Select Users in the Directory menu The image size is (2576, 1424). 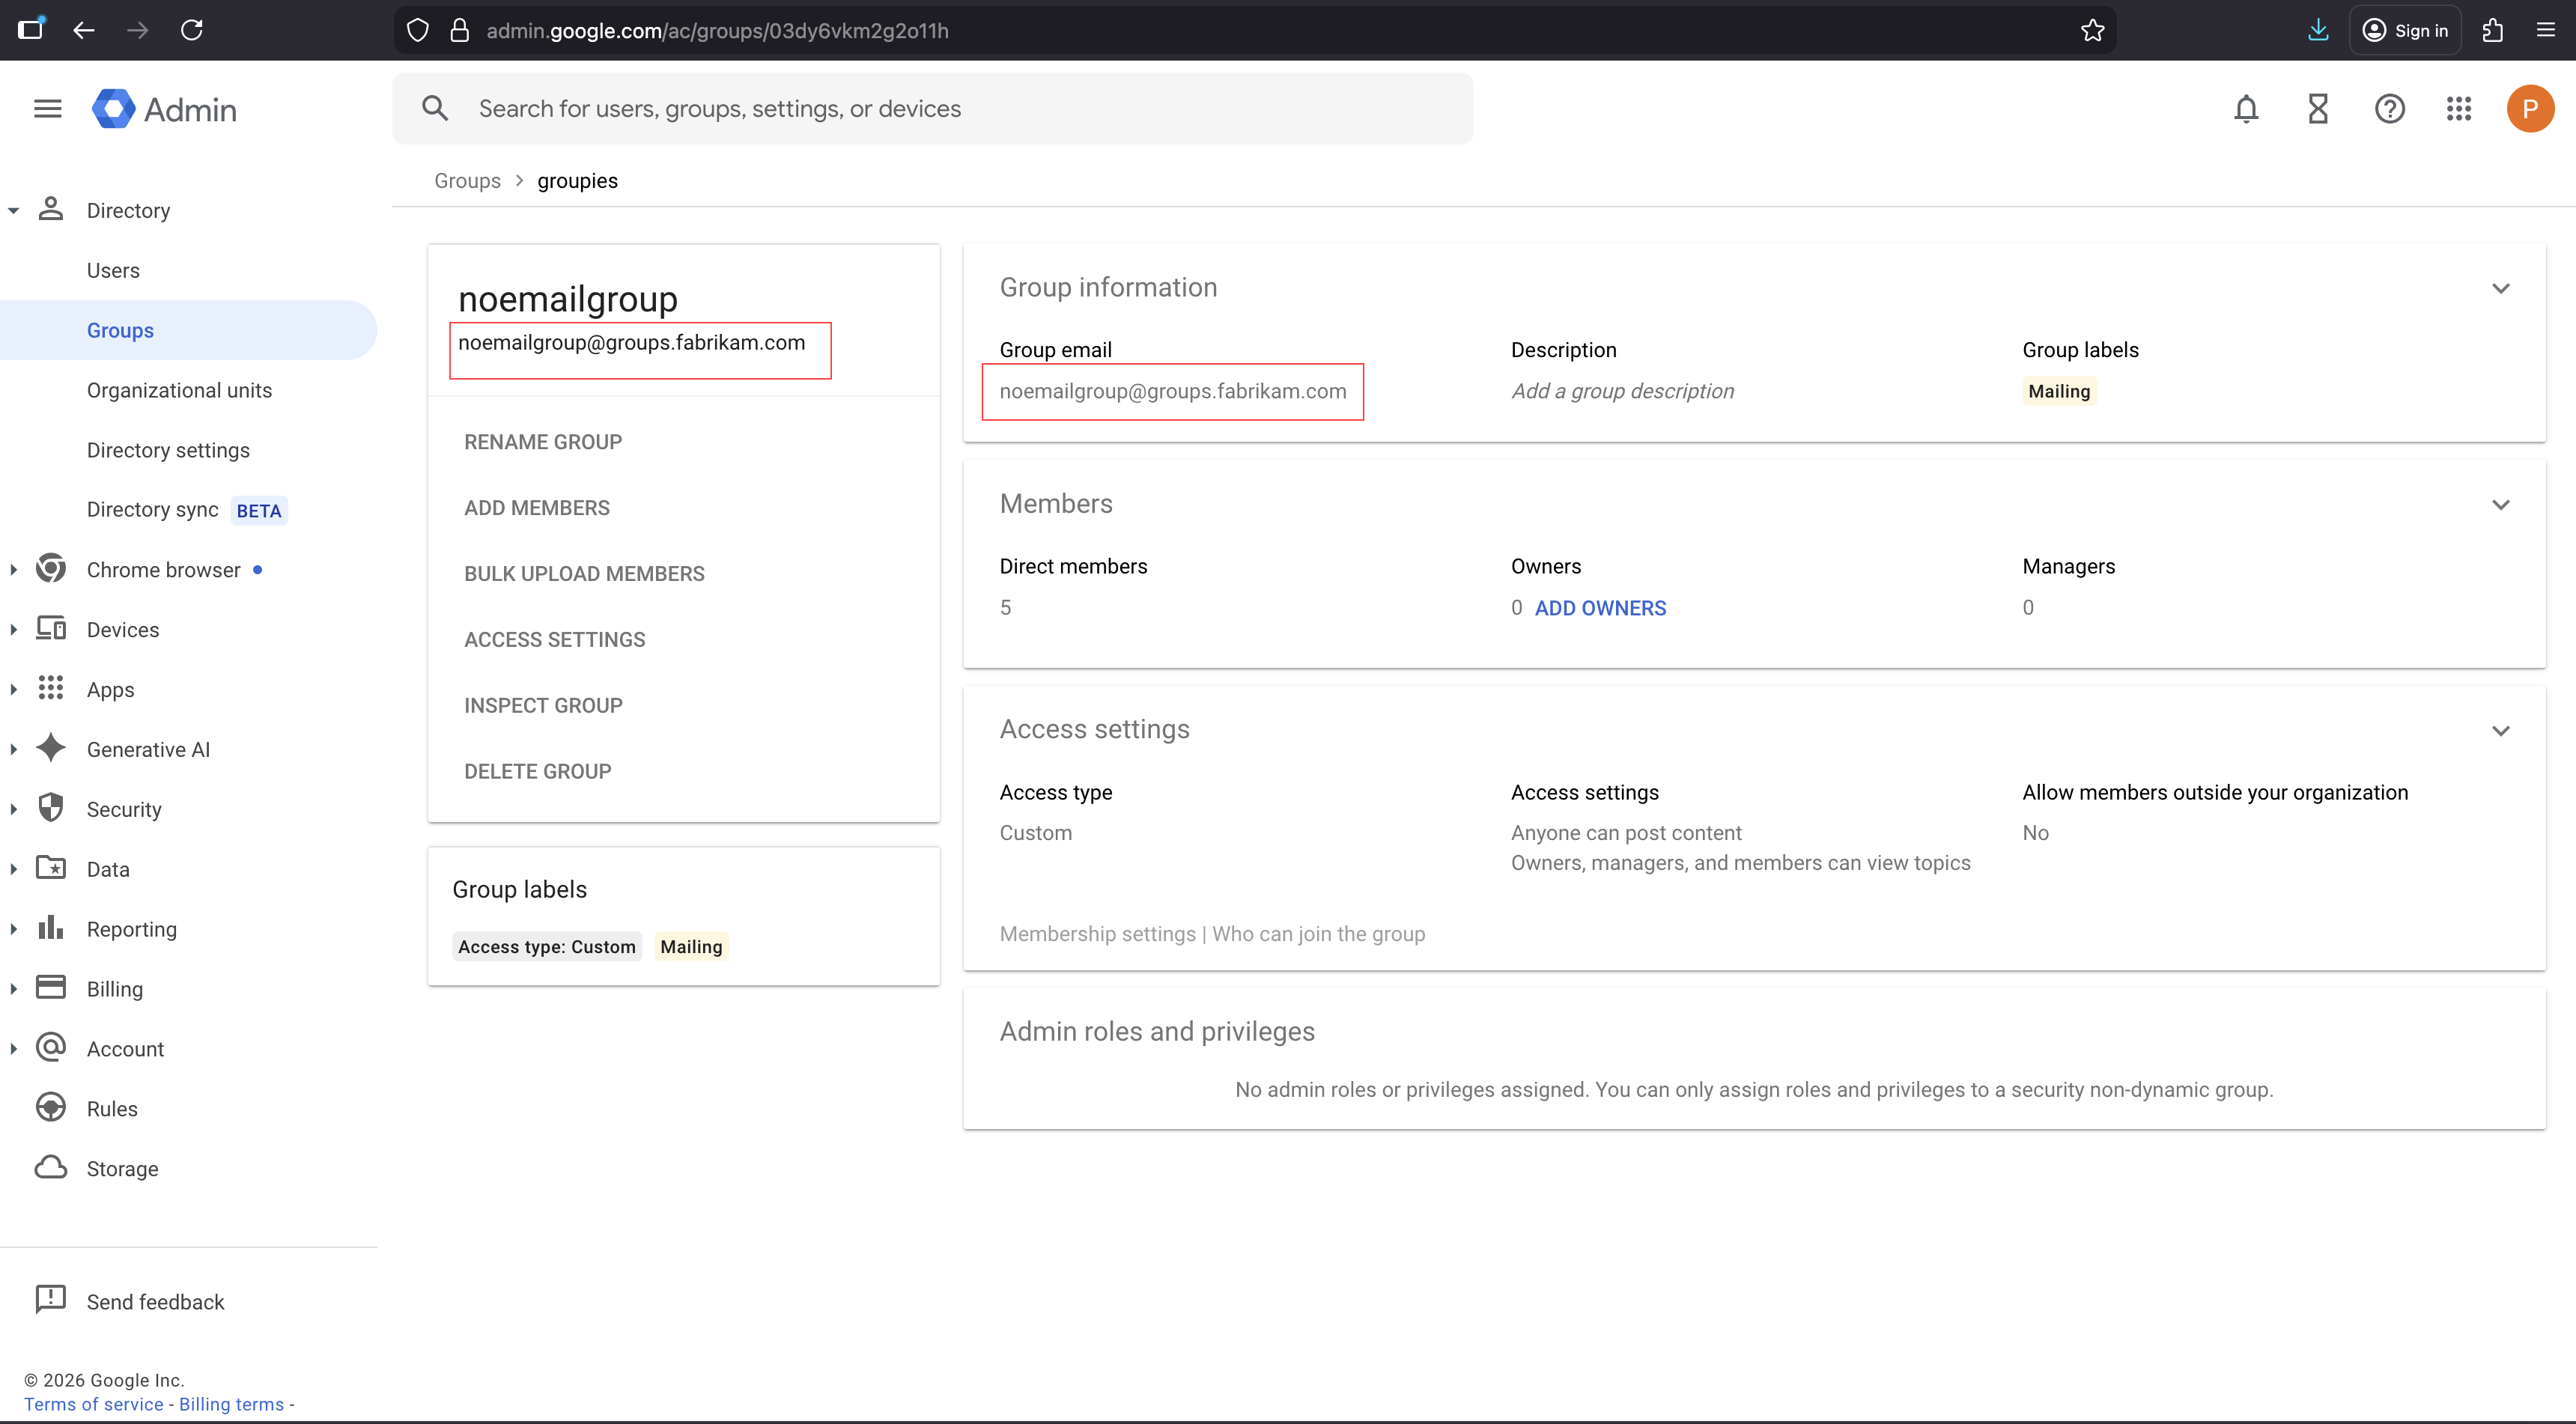[113, 270]
